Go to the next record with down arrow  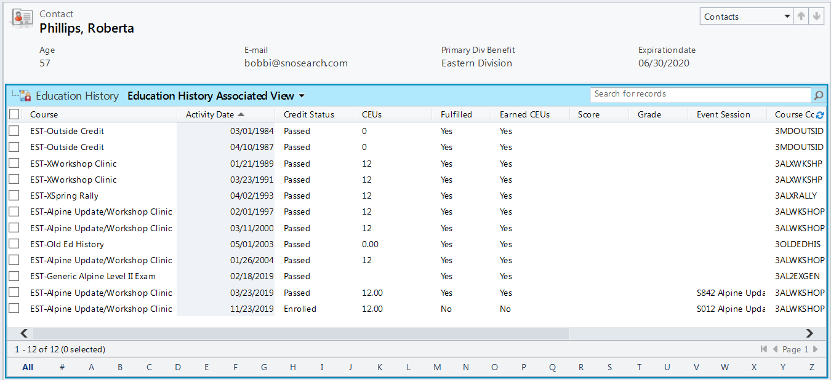817,17
